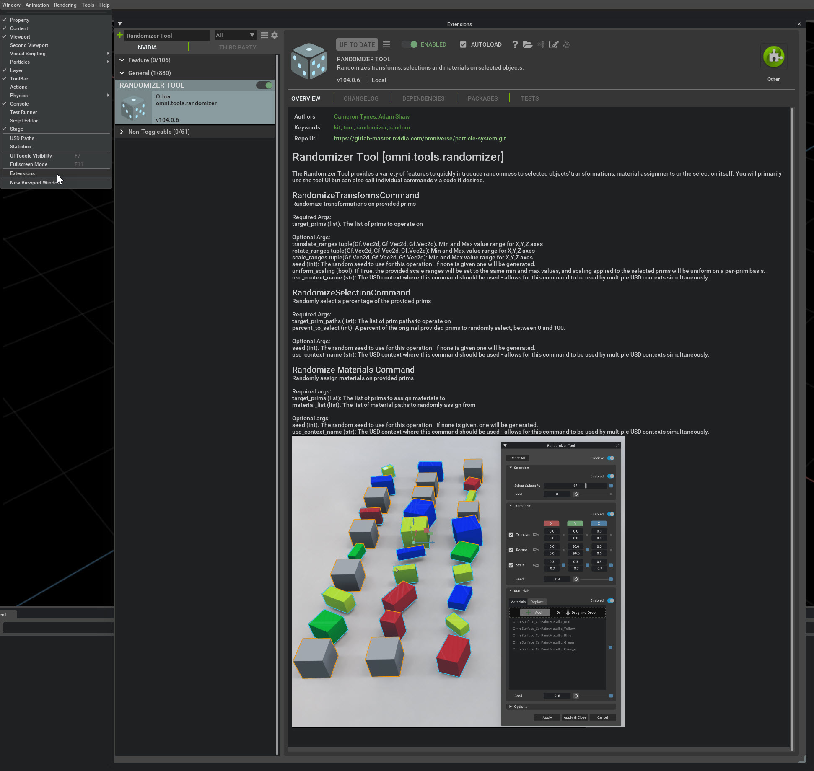Click the question mark documentation icon
This screenshot has width=814, height=771.
pyautogui.click(x=515, y=44)
